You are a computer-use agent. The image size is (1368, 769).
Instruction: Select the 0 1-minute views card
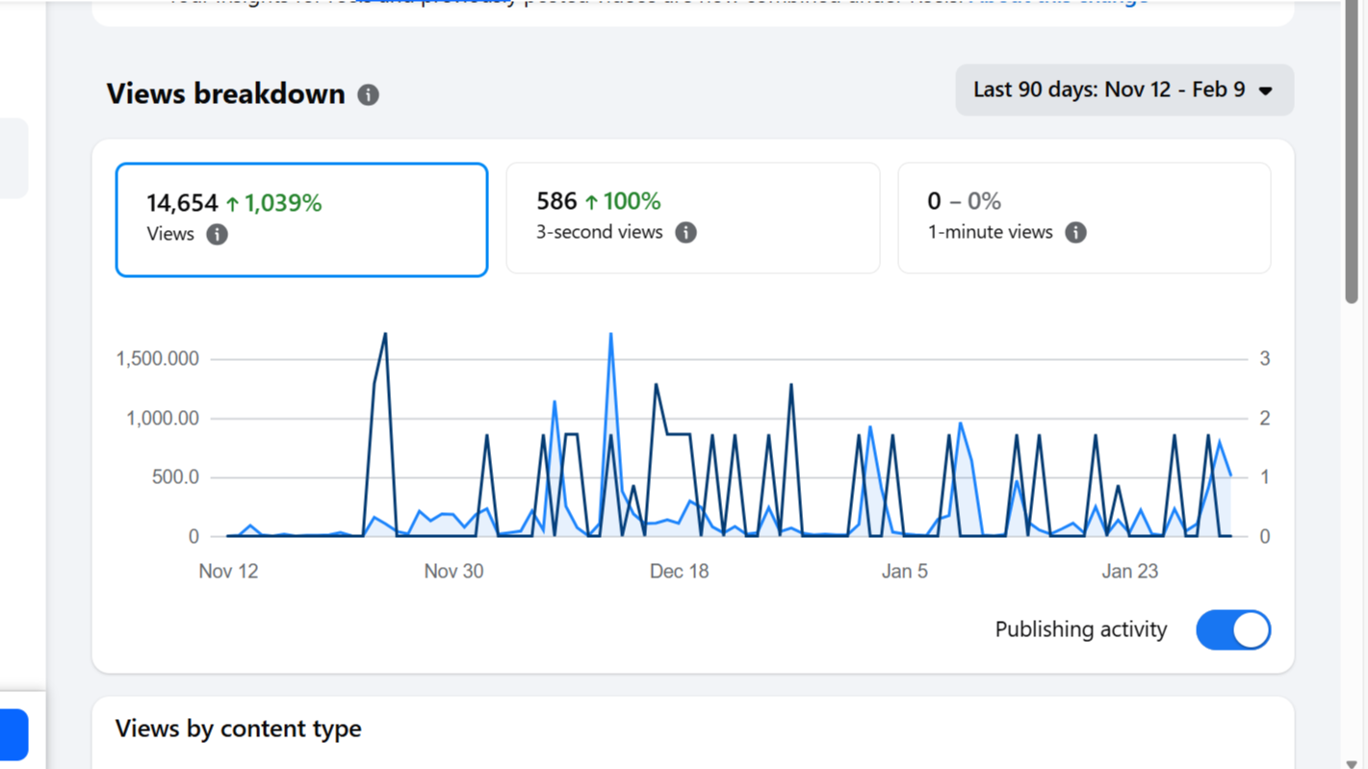[x=1084, y=218]
